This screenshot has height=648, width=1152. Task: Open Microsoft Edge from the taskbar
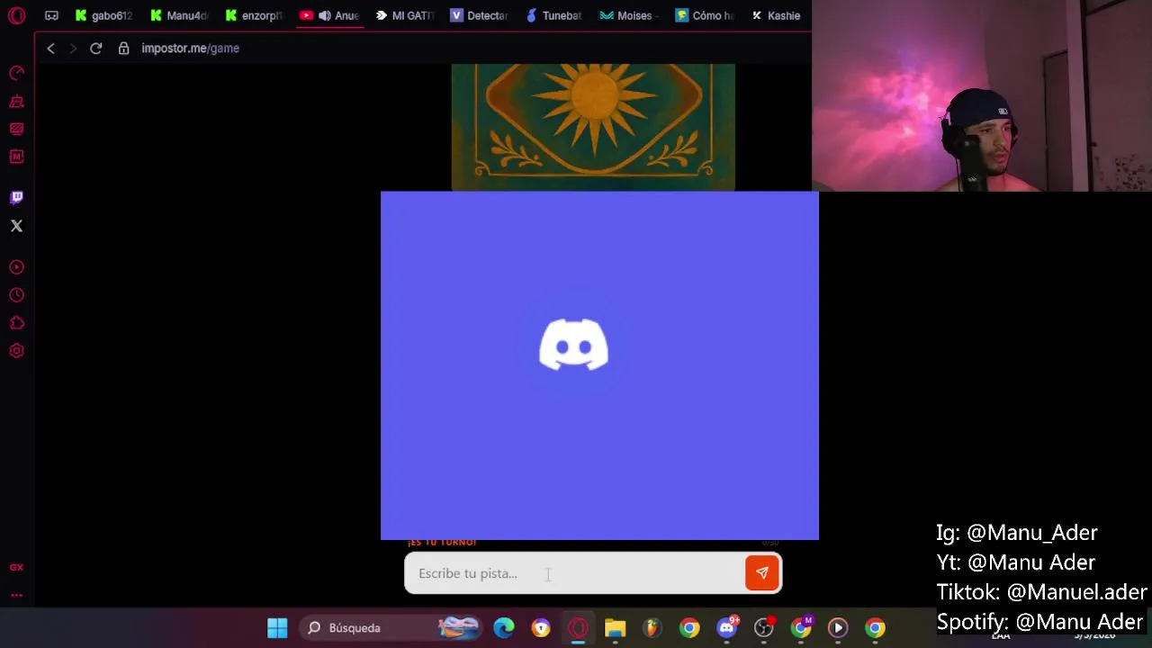[x=504, y=627]
